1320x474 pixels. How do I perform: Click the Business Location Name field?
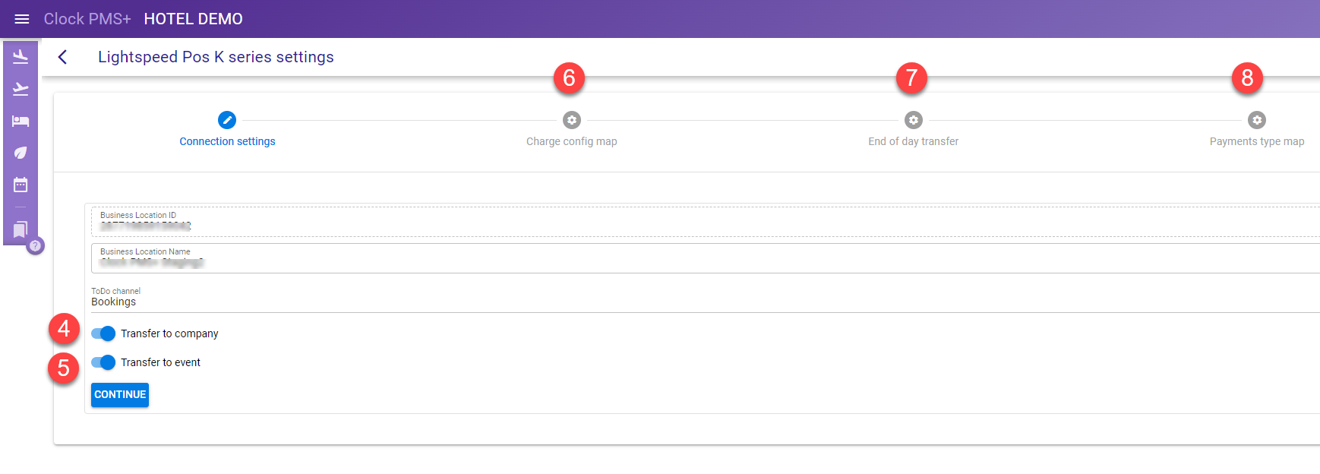pos(706,258)
